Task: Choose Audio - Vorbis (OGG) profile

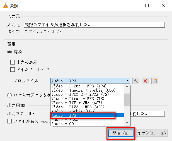Action: pos(88,111)
